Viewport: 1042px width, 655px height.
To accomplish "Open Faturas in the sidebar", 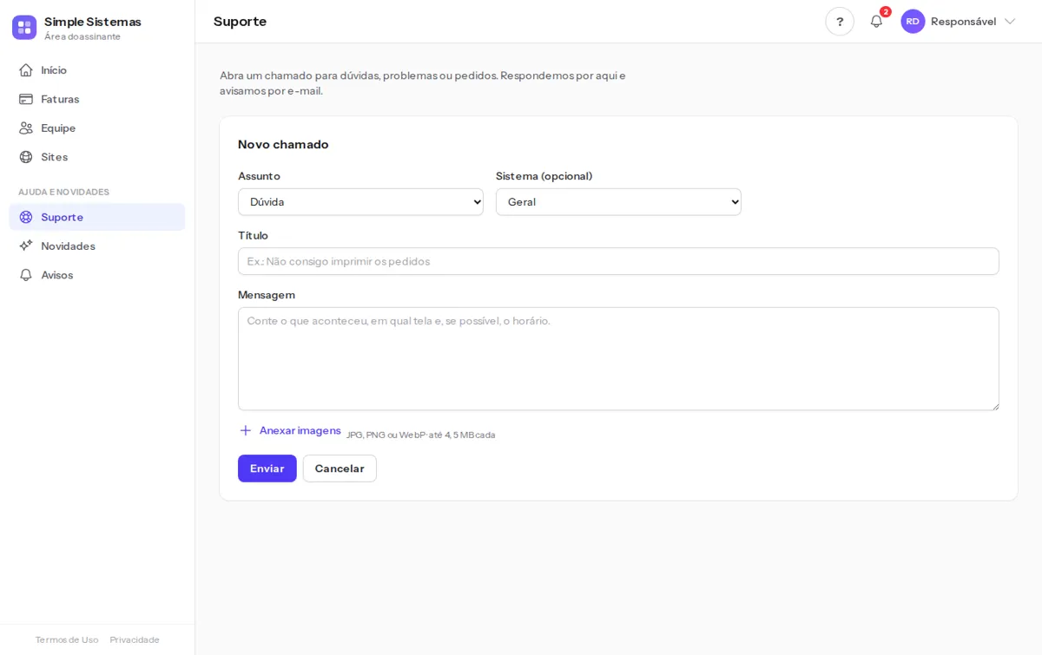I will [x=97, y=99].
